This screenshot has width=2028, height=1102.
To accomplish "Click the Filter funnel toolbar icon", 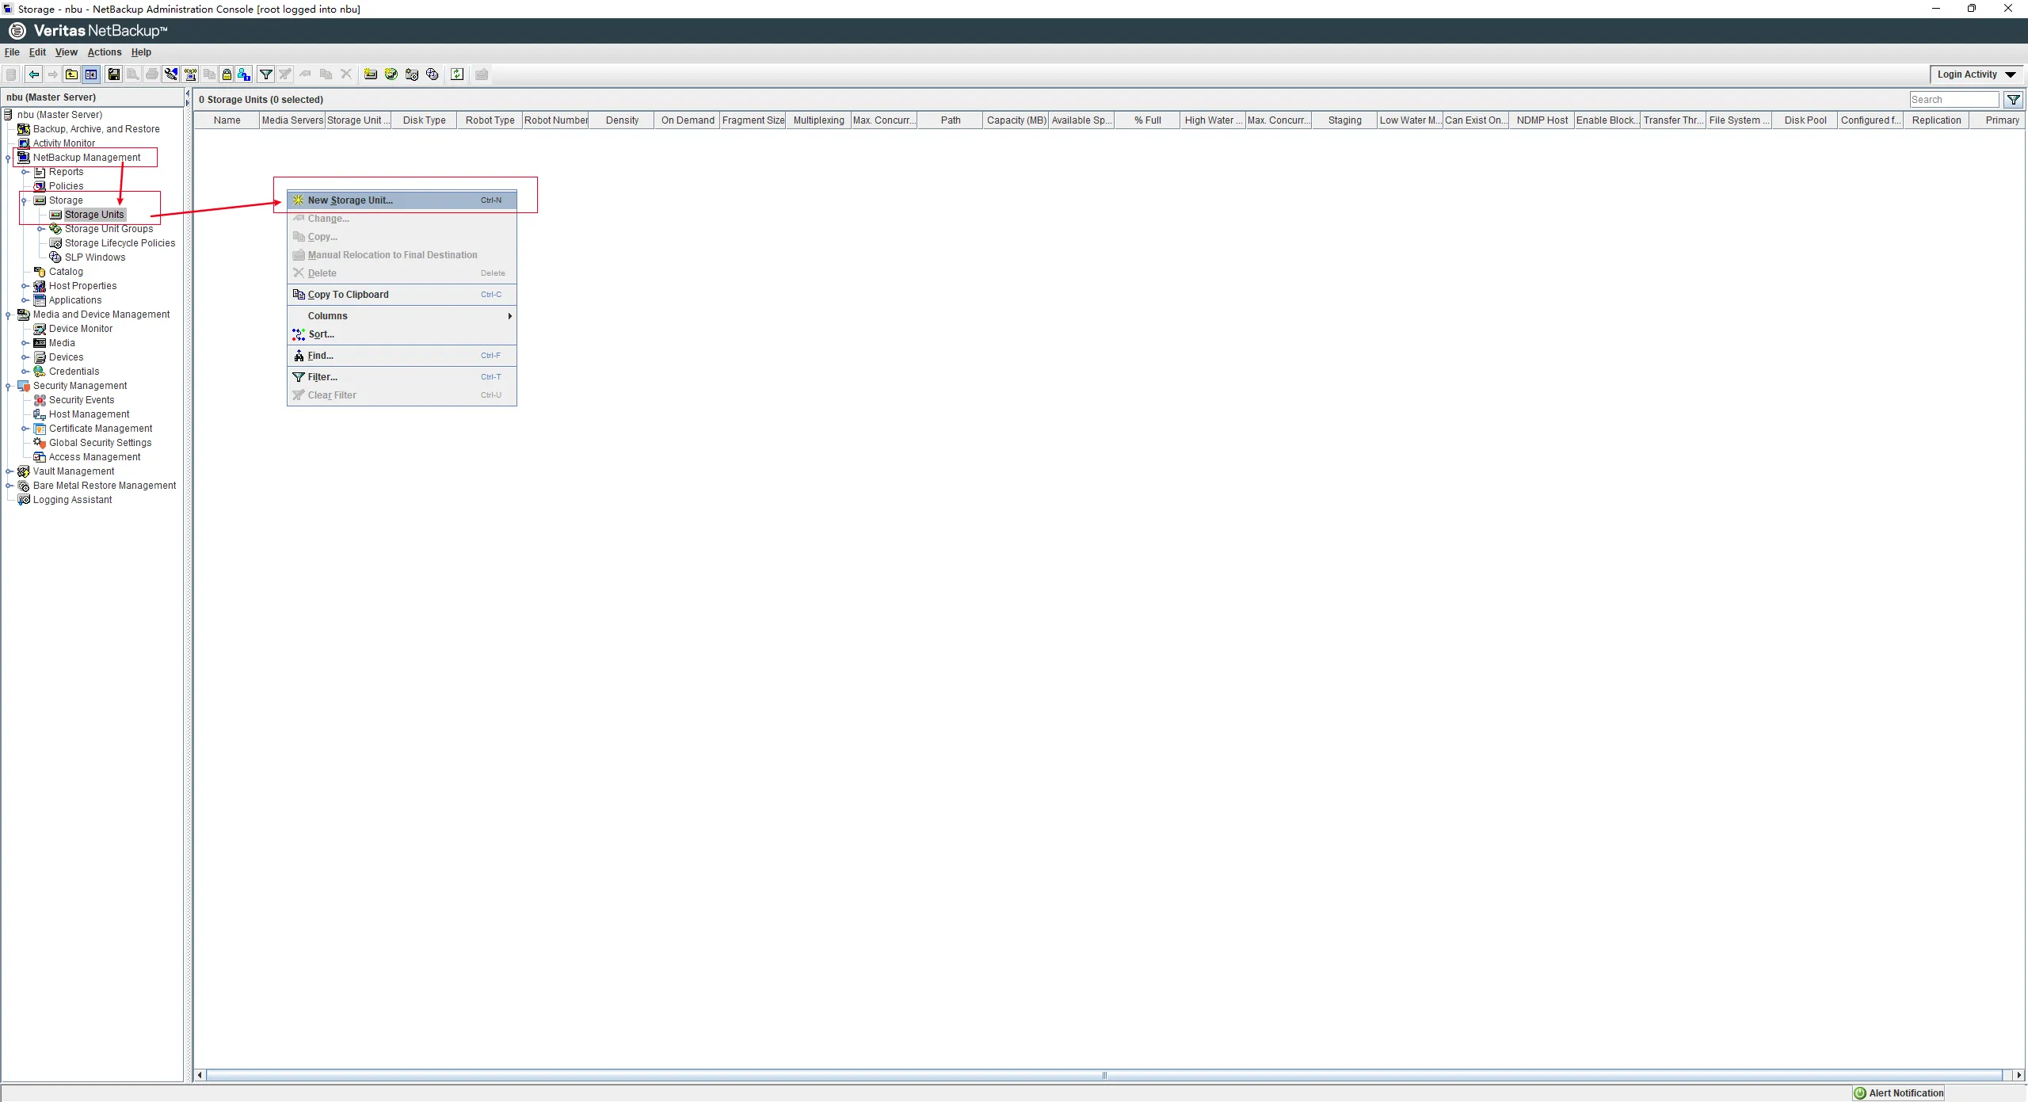I will [266, 74].
